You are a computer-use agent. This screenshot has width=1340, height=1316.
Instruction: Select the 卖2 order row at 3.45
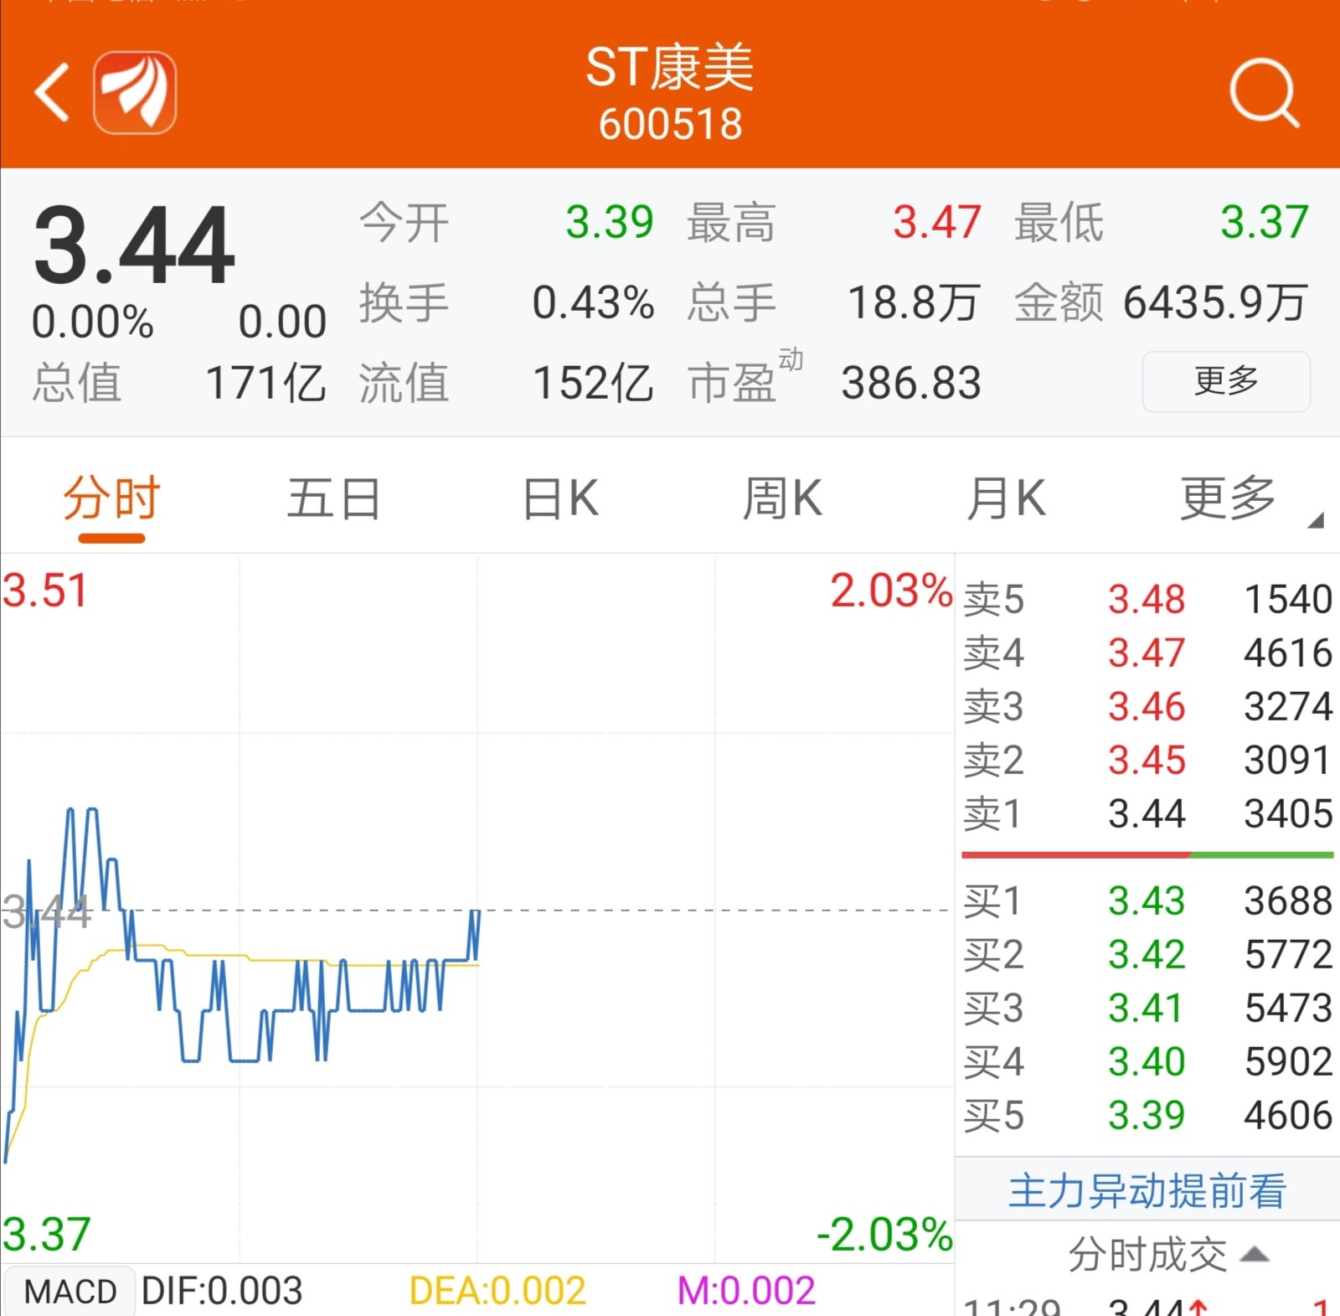pyautogui.click(x=1147, y=760)
